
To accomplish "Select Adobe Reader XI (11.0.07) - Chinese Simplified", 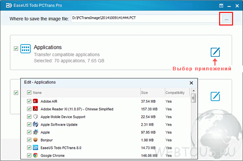I will pos(77,109).
